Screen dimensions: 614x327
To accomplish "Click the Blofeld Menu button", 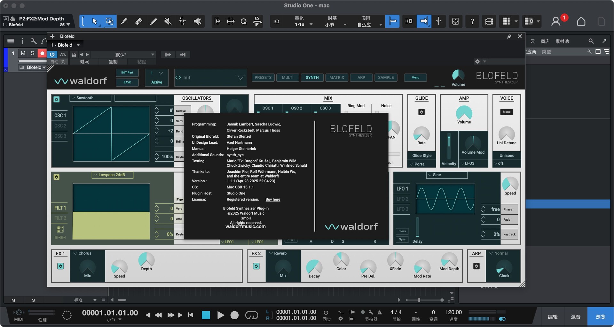I will (x=415, y=78).
